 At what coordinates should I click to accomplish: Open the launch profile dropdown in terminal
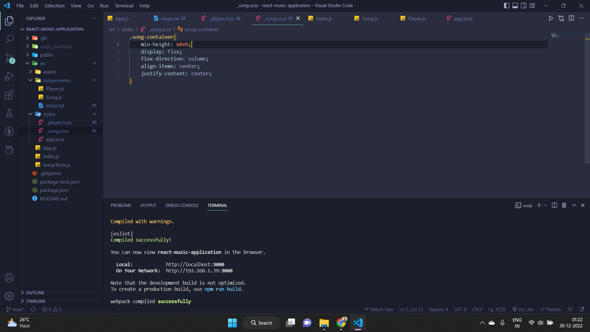[x=545, y=205]
